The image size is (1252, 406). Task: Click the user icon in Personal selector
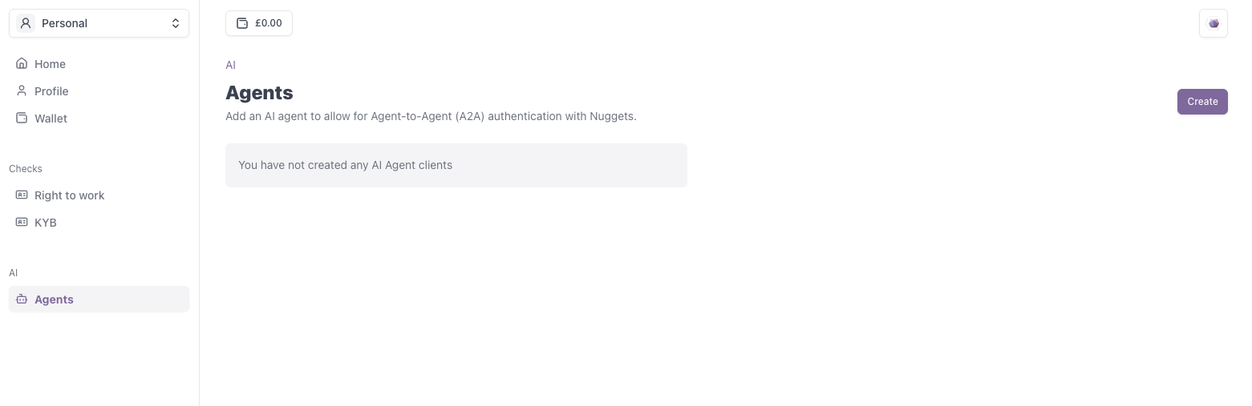(26, 23)
